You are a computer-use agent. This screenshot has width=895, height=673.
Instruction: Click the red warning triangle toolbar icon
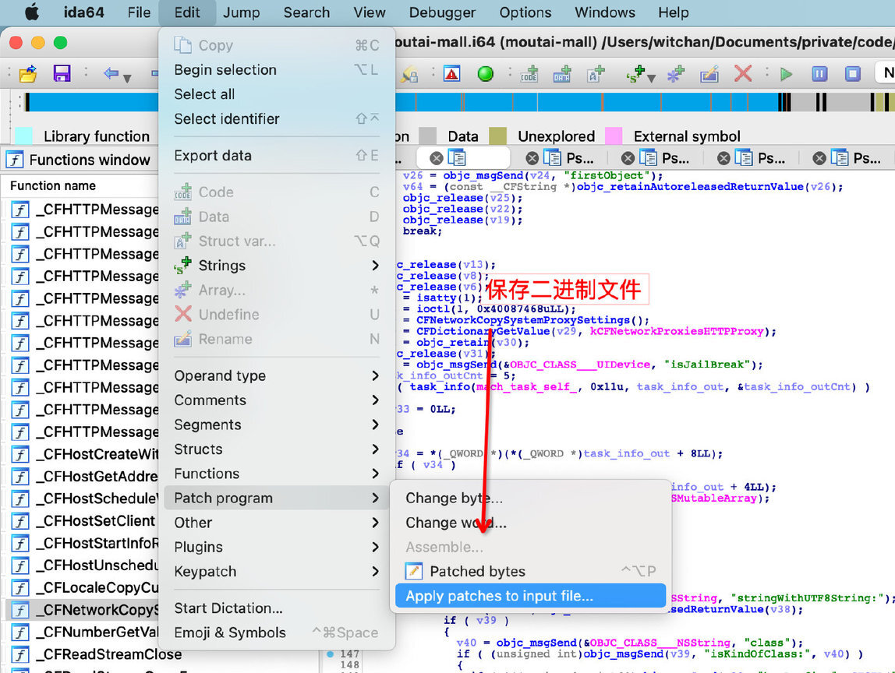pyautogui.click(x=451, y=73)
